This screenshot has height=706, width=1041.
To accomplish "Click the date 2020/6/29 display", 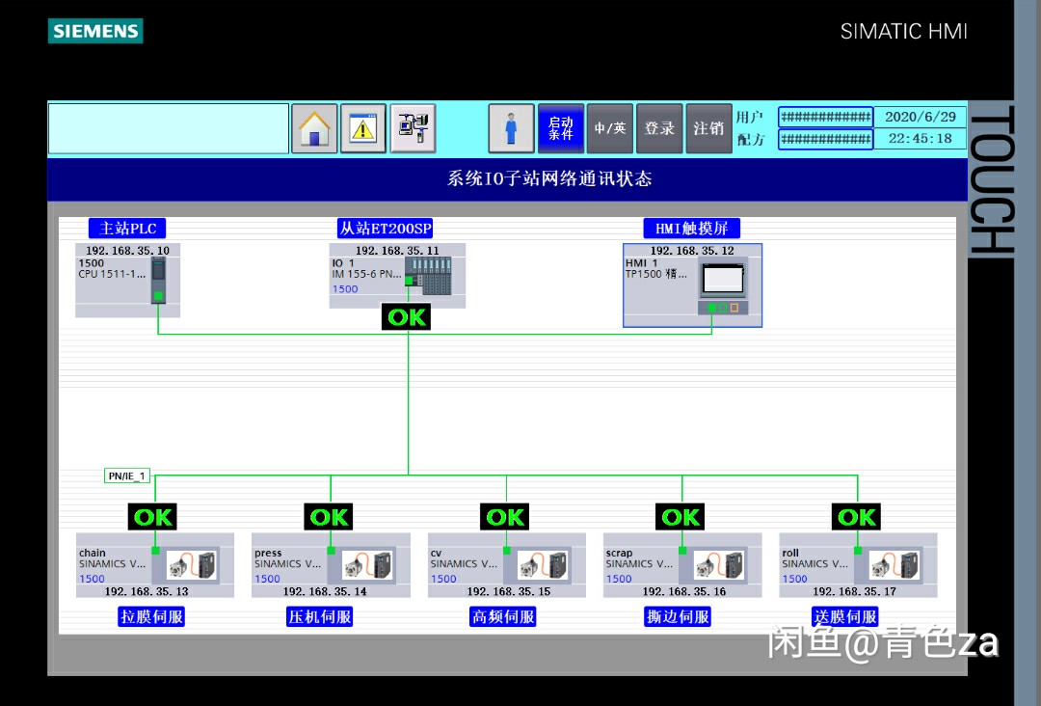I will pos(921,117).
